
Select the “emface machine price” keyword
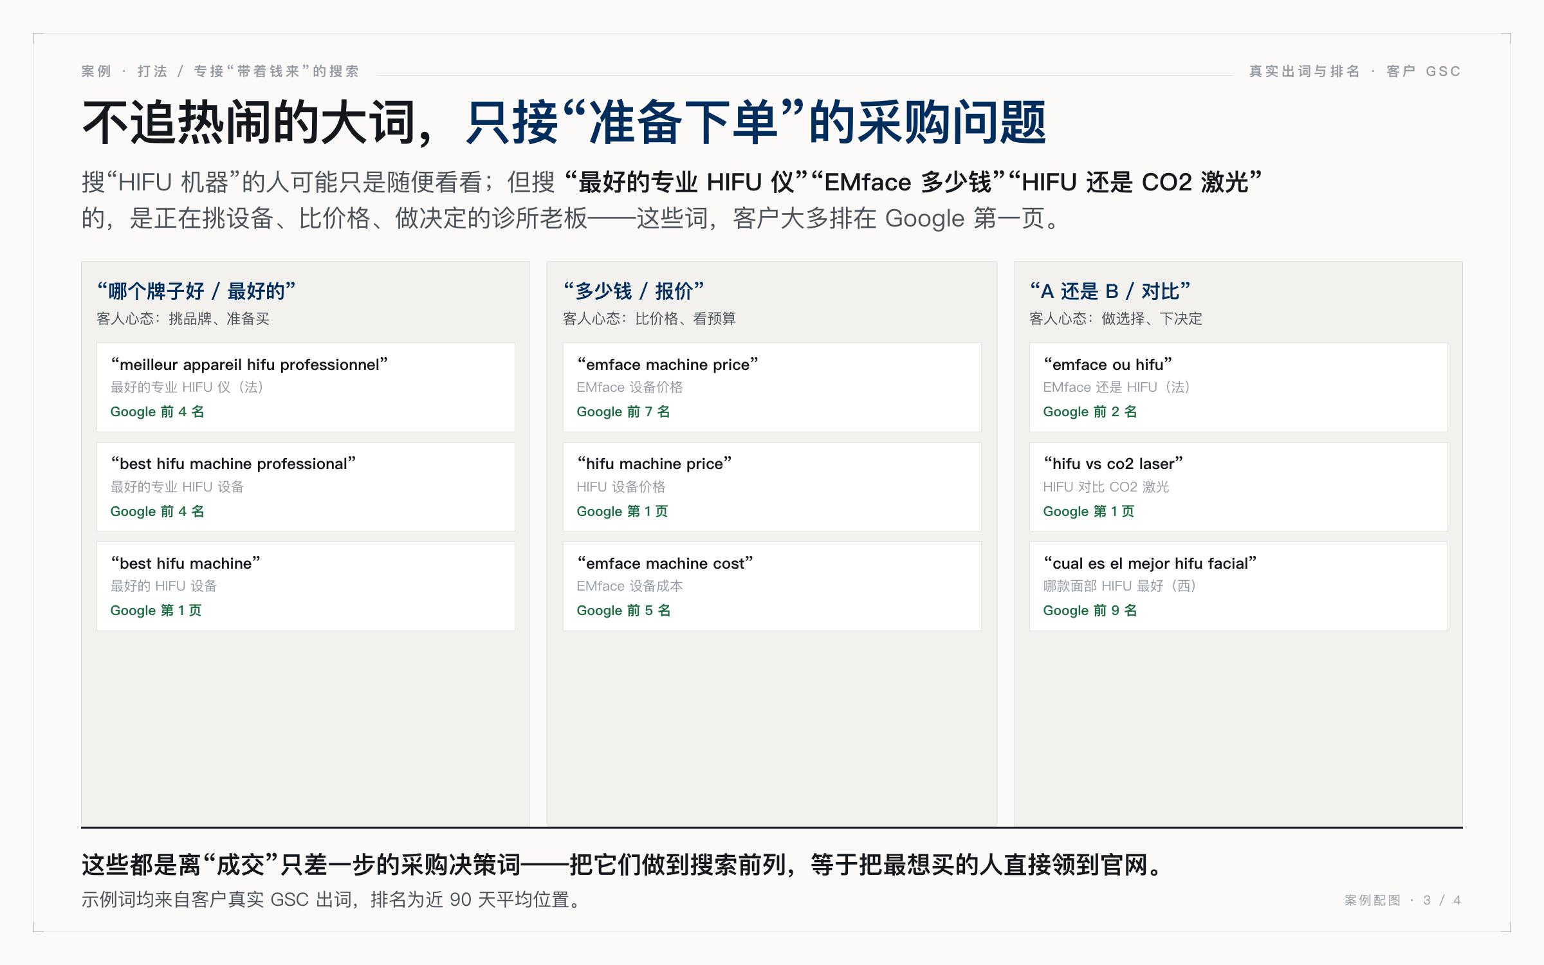click(x=668, y=365)
